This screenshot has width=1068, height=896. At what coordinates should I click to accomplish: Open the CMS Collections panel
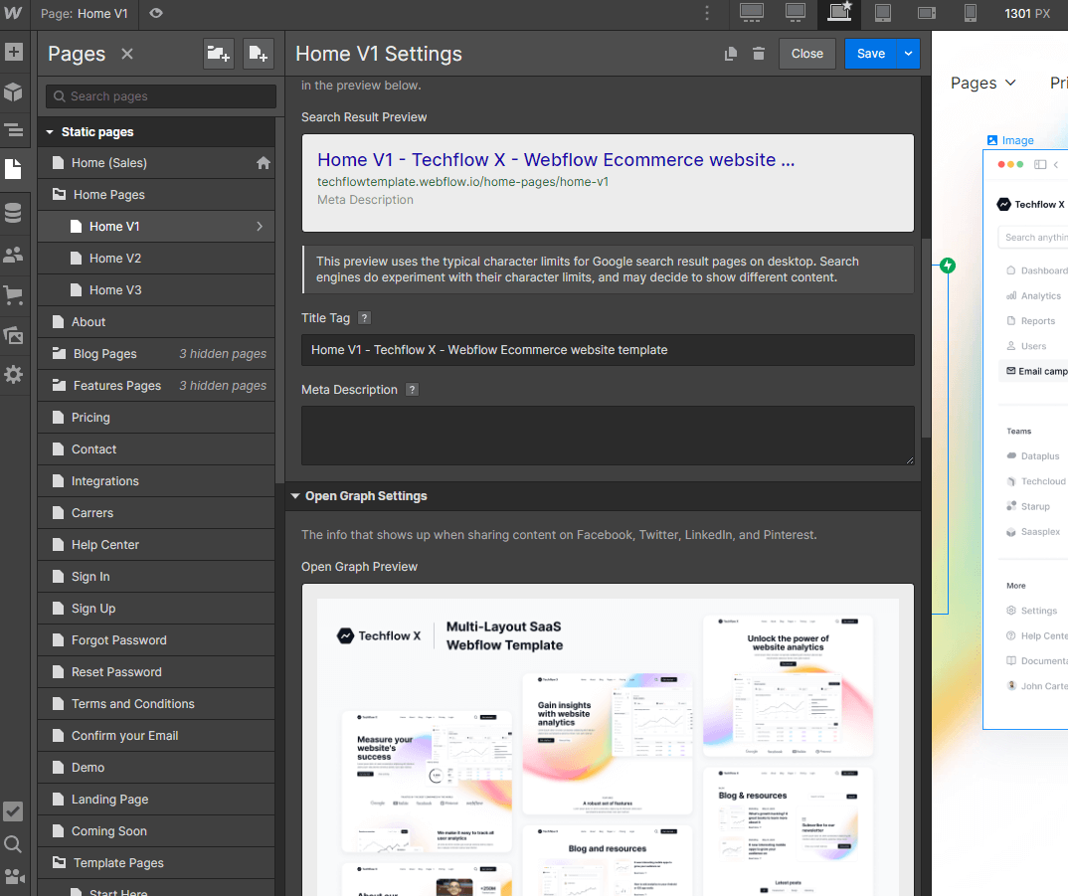click(15, 212)
